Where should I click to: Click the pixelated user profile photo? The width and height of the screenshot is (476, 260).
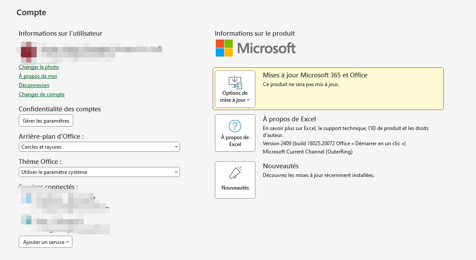click(28, 52)
